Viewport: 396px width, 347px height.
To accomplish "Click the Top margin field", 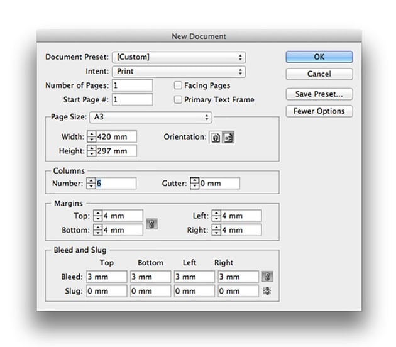I will pos(123,216).
